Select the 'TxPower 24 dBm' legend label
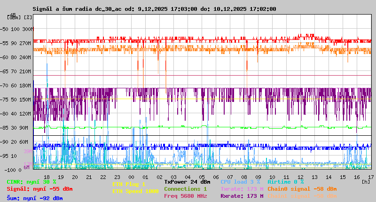Screen dimensions: 376x202 (187, 181)
